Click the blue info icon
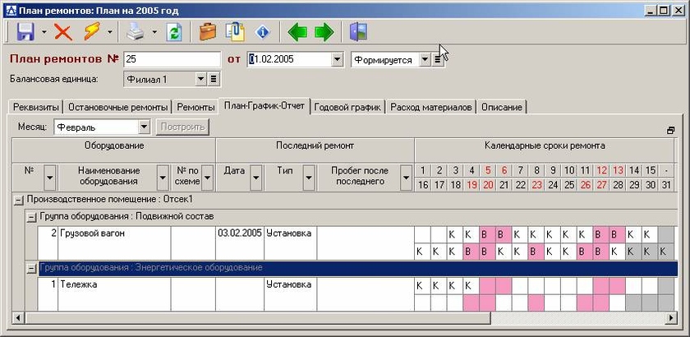 263,32
